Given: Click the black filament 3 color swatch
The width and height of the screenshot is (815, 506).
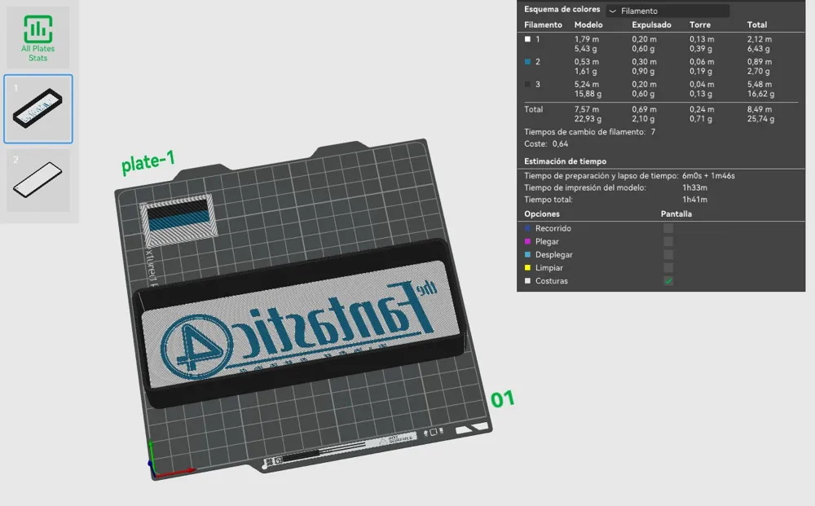Looking at the screenshot, I should coord(527,84).
